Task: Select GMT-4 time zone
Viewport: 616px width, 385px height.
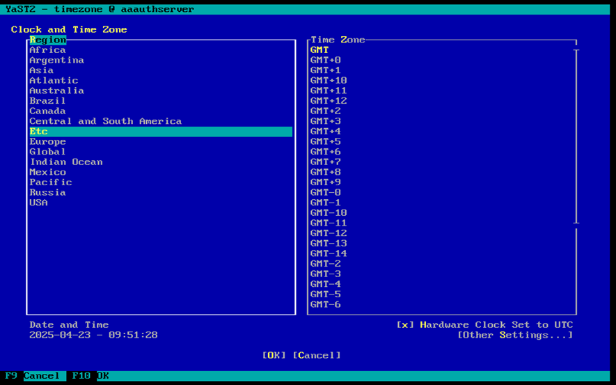Action: point(326,285)
